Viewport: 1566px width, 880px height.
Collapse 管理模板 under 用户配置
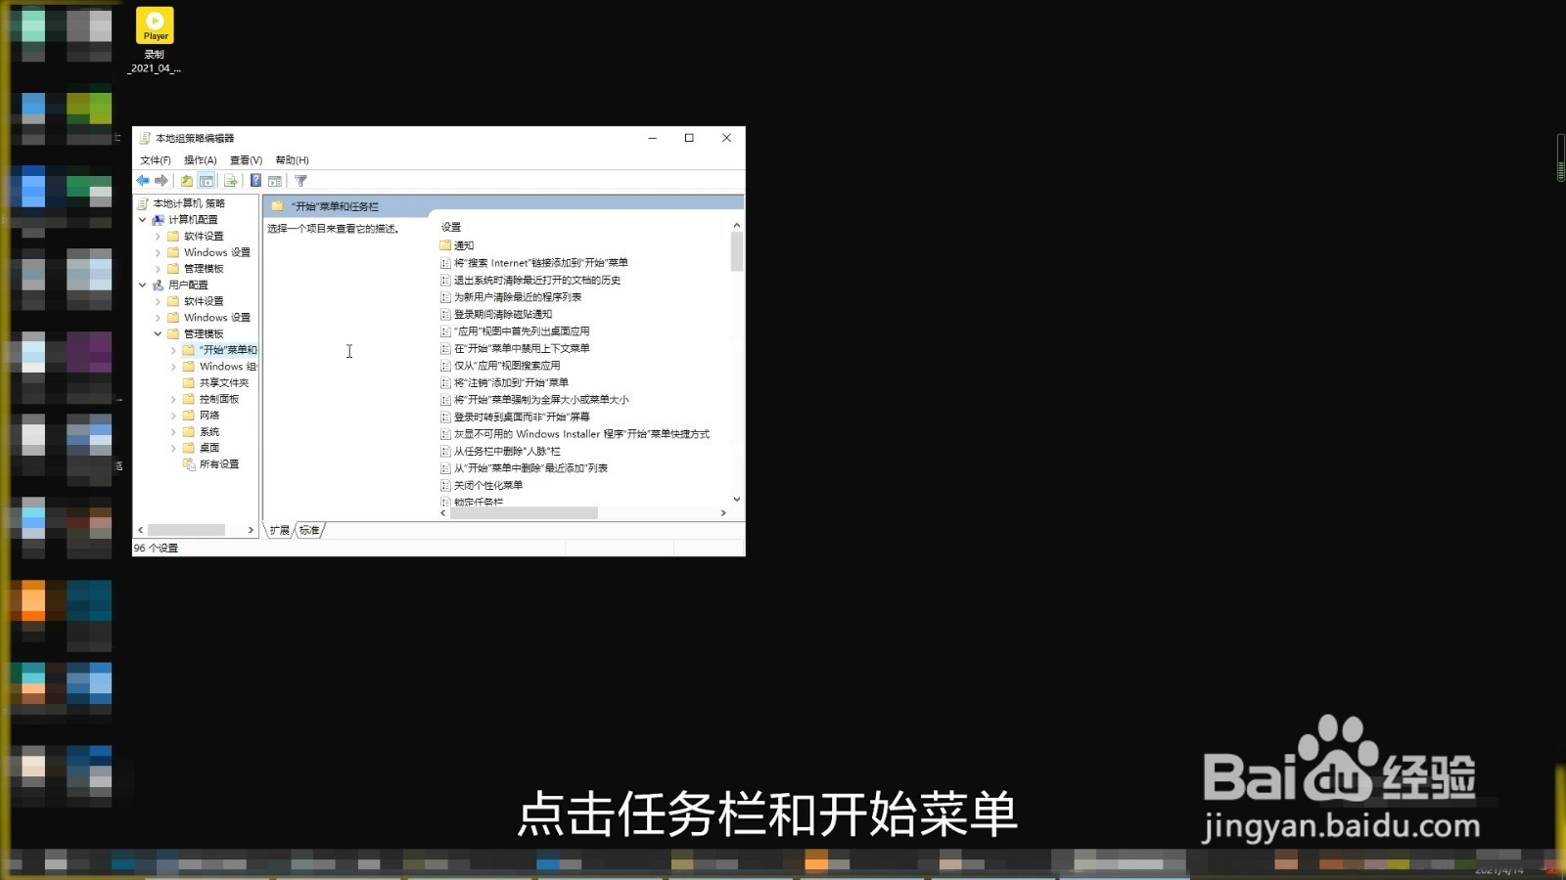click(x=158, y=334)
